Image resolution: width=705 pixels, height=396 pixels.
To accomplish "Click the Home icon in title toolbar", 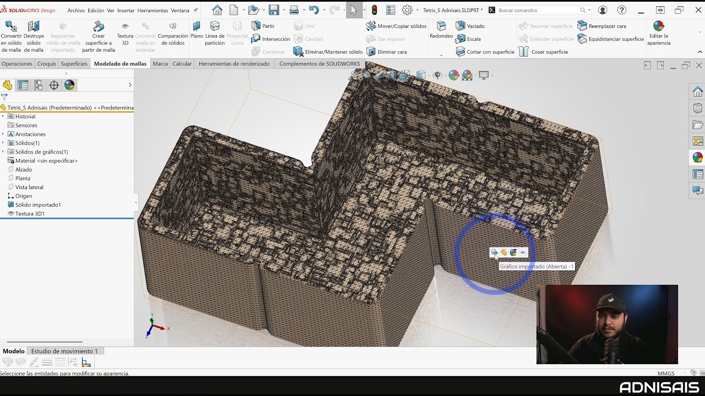I will pyautogui.click(x=217, y=10).
